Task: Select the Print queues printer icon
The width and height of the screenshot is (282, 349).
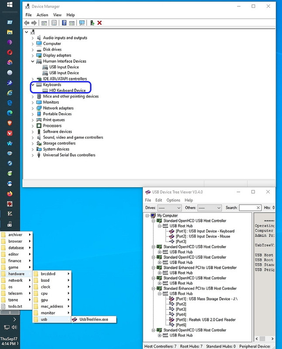Action: click(39, 120)
